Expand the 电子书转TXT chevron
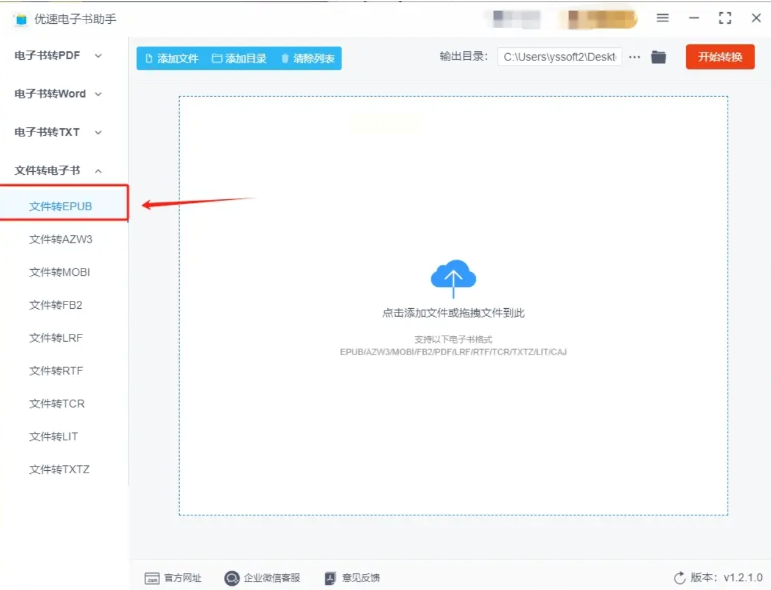Screen dimensions: 771x590 coord(98,132)
